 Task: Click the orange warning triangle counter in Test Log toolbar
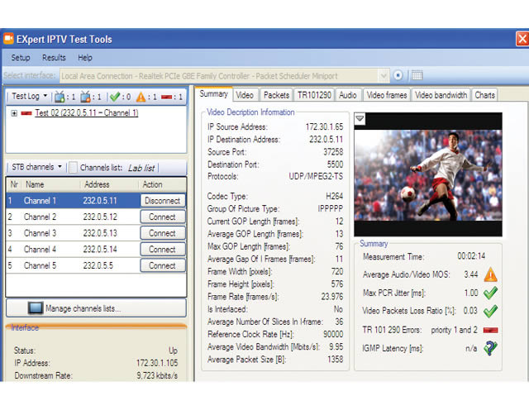coord(143,97)
